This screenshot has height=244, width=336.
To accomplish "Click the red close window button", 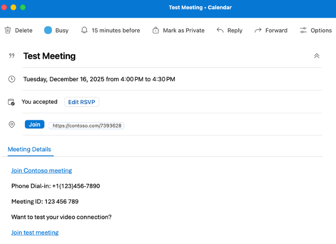I will [x=4, y=7].
